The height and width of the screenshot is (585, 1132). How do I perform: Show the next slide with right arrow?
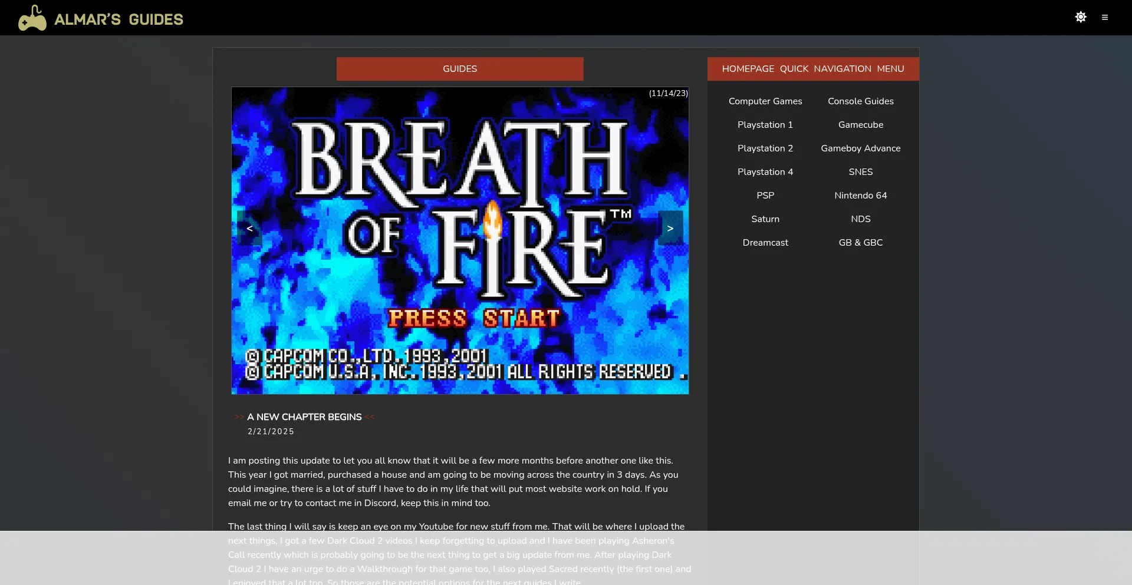(670, 228)
